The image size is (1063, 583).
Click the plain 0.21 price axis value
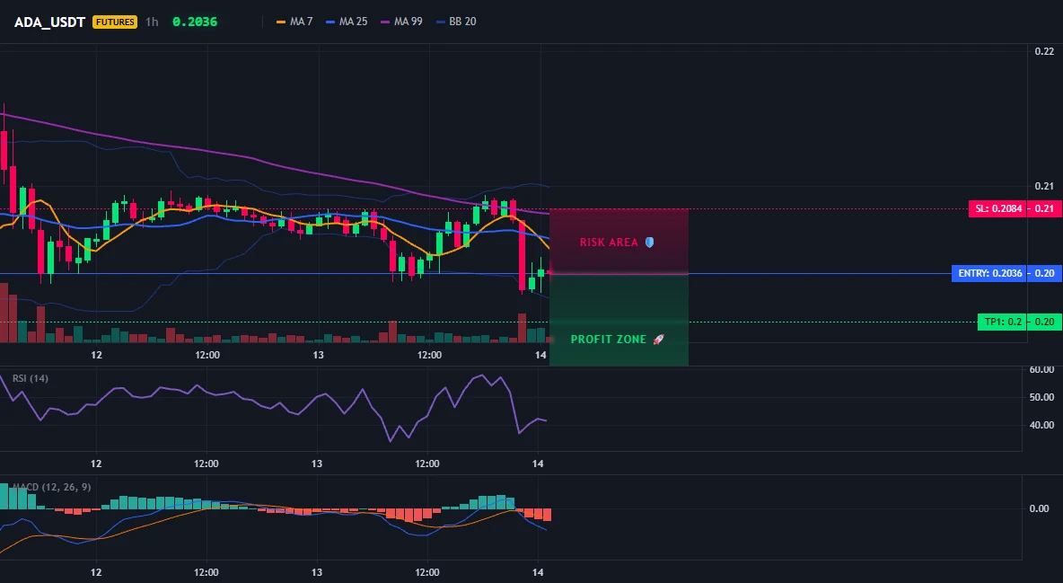pos(1045,186)
